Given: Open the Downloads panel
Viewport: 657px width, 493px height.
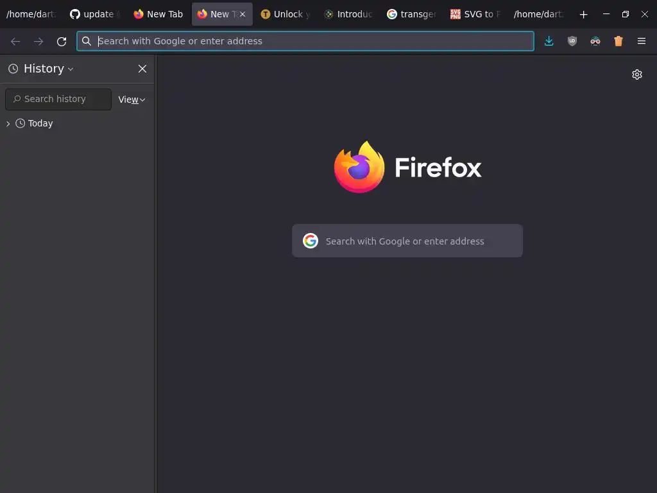Looking at the screenshot, I should pos(549,41).
